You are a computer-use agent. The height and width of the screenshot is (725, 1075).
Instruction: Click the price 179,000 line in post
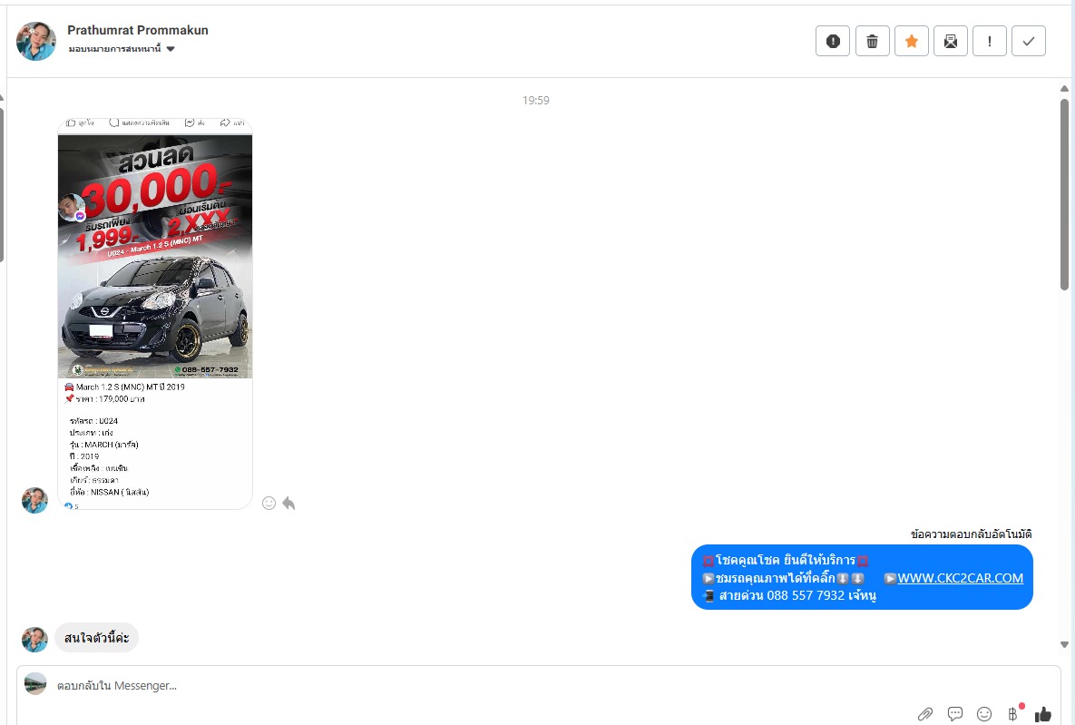click(105, 398)
